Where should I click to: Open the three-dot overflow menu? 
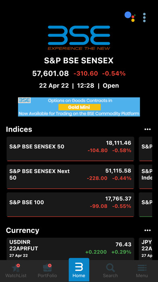(144, 17)
